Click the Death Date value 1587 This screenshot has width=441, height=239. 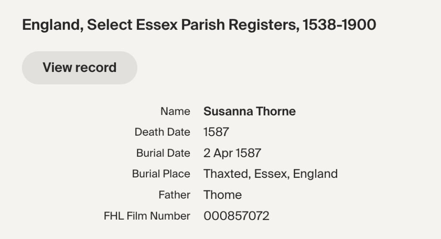point(216,132)
